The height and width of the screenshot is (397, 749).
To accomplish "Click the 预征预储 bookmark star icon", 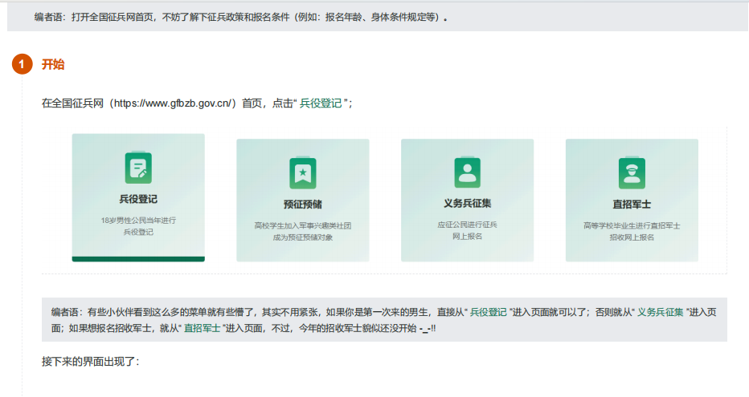I will (303, 172).
